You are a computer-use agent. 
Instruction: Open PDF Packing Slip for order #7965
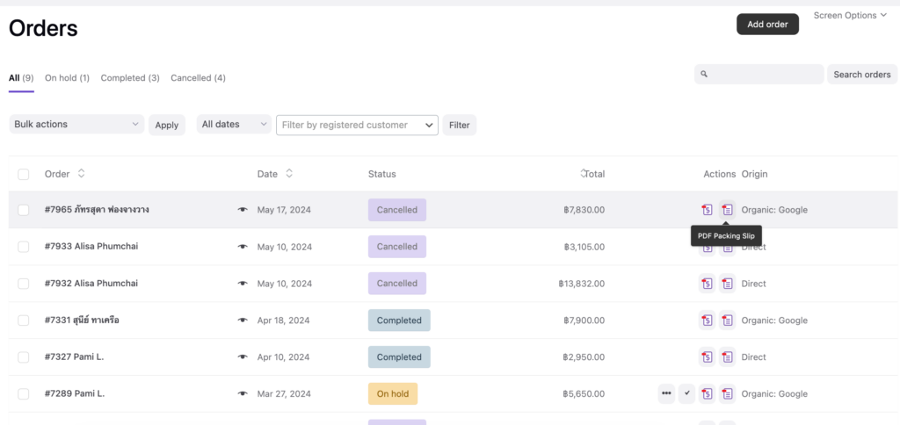pyautogui.click(x=727, y=210)
